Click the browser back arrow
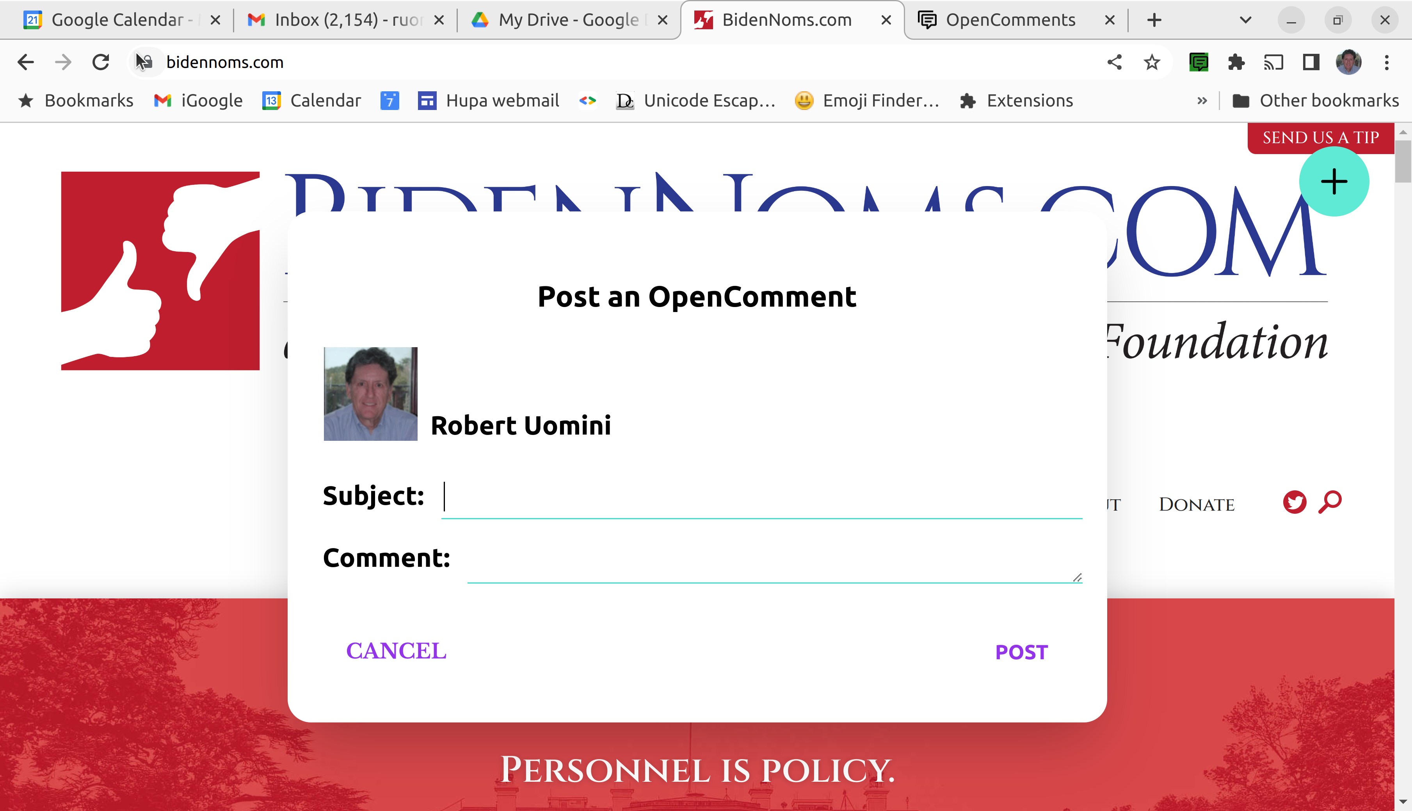Screen dimensions: 1412x811 pos(26,62)
